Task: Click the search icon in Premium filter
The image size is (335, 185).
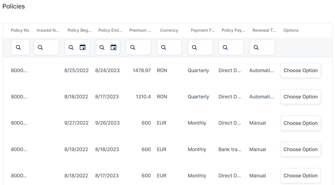Action: click(133, 48)
